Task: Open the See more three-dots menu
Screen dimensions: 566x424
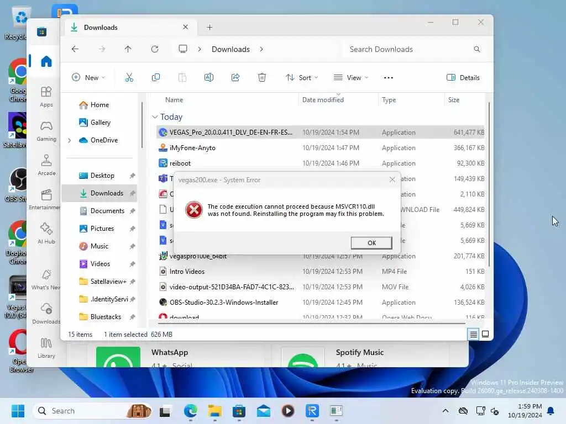Action: click(389, 77)
